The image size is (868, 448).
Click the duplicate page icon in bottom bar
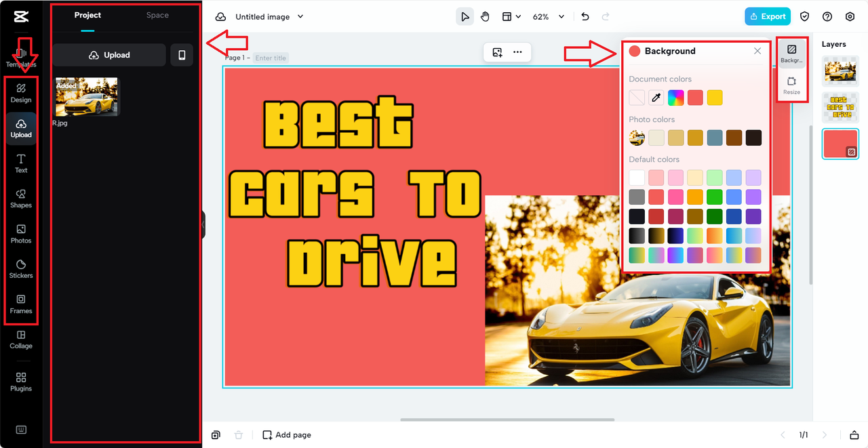tap(216, 435)
